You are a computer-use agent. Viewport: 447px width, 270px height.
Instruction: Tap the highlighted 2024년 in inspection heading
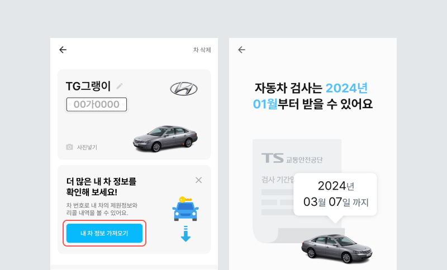[x=346, y=88]
